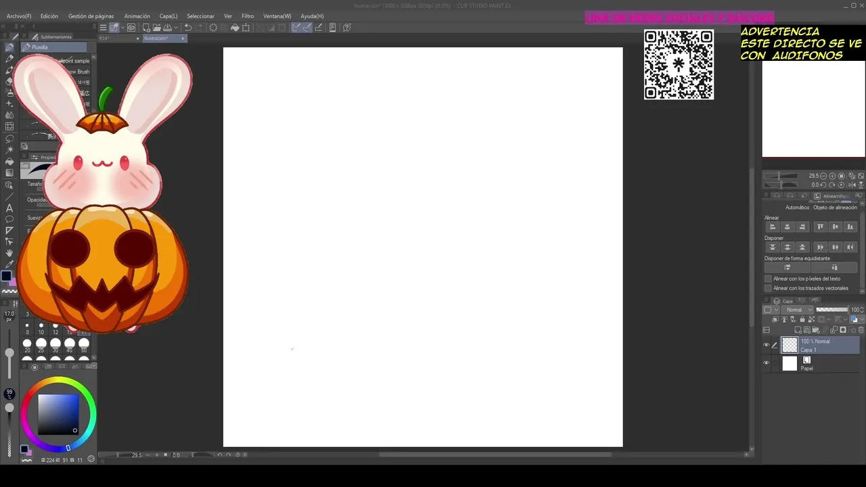Select the Lasso selection tool

click(9, 138)
